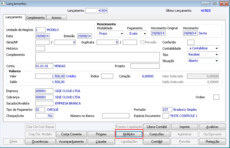Switch to the Complemento tab
Screen dimensions: 230x148
[x=35, y=17]
